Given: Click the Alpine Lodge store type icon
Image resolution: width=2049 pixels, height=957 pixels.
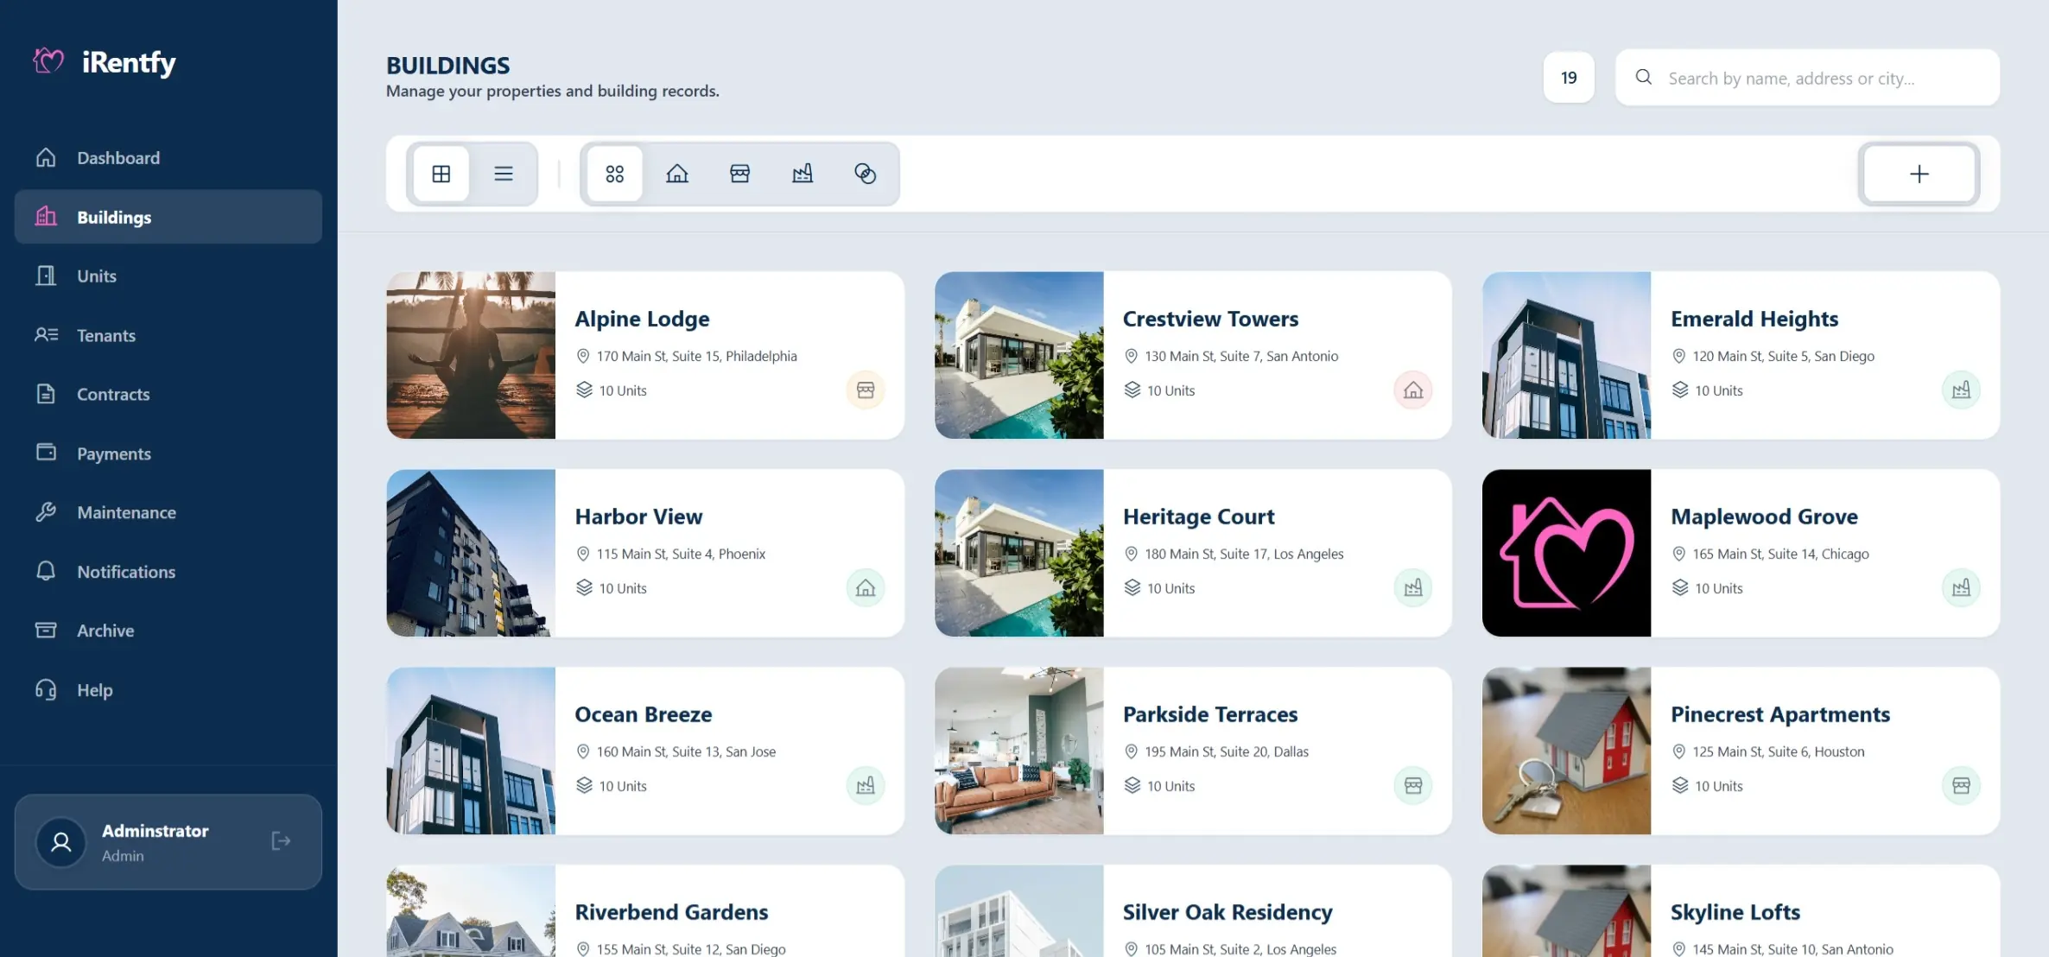Looking at the screenshot, I should pos(866,390).
